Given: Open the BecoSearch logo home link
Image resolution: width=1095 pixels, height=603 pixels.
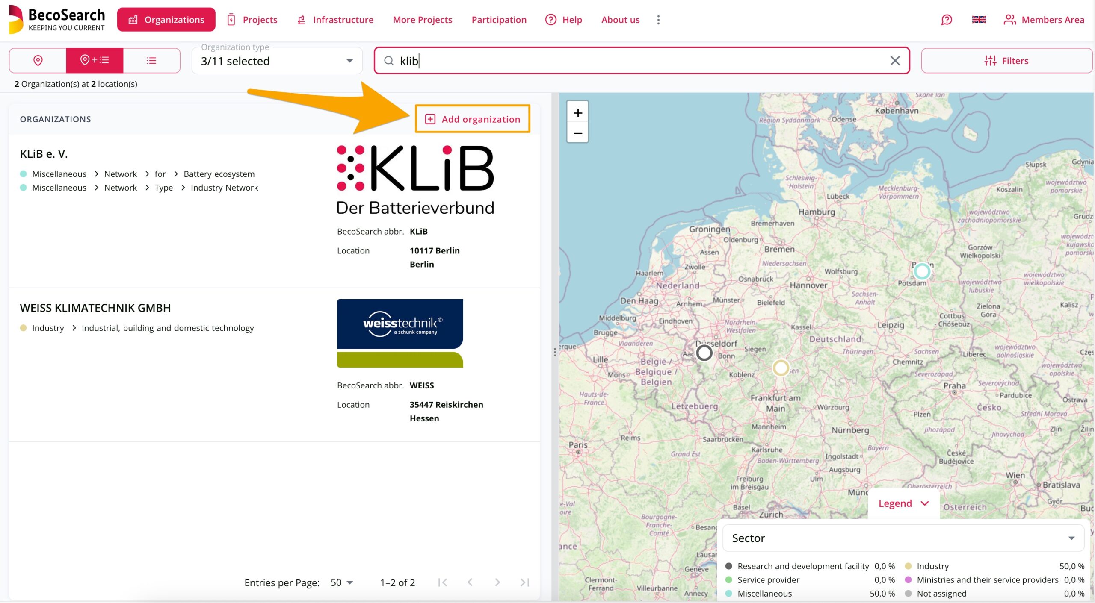Looking at the screenshot, I should [57, 19].
